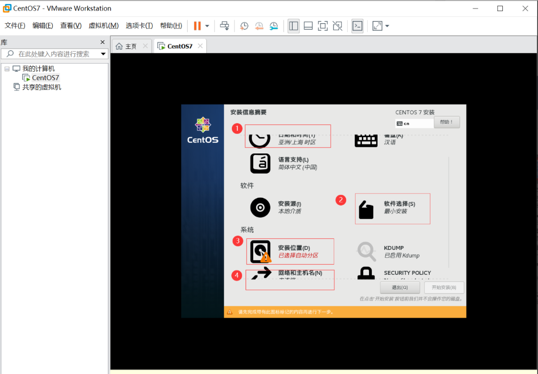Open 软件选择 package icon
This screenshot has width=538, height=374.
coord(366,210)
